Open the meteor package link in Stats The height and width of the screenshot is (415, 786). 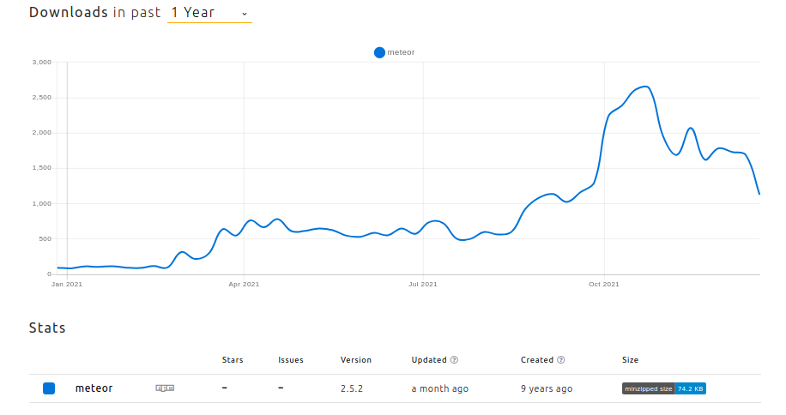(x=94, y=388)
